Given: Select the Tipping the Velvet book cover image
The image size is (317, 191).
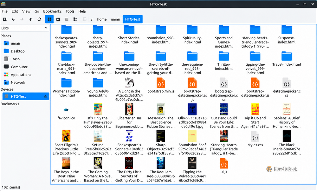Looking at the screenshot, I should point(192,163).
